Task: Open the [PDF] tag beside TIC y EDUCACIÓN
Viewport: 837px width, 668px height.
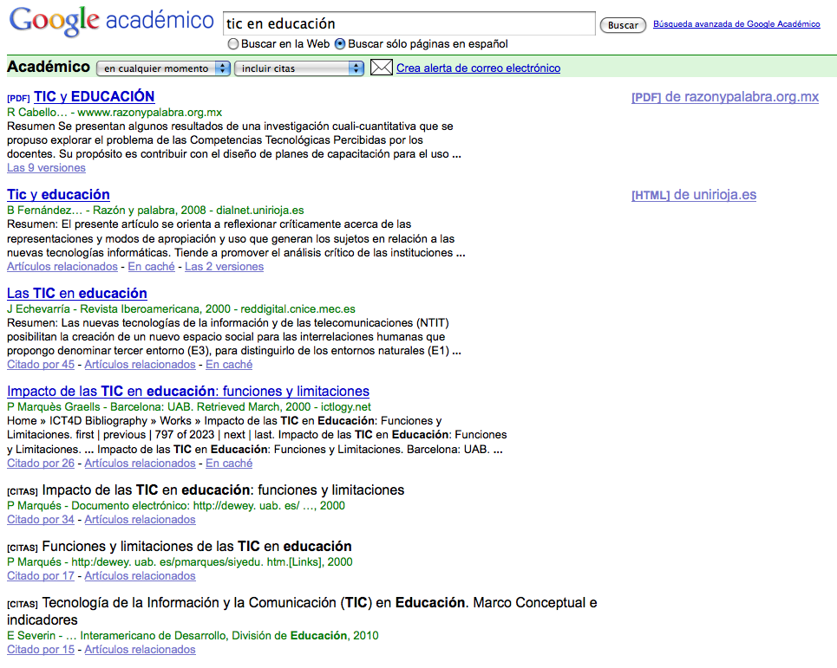Action: (17, 96)
